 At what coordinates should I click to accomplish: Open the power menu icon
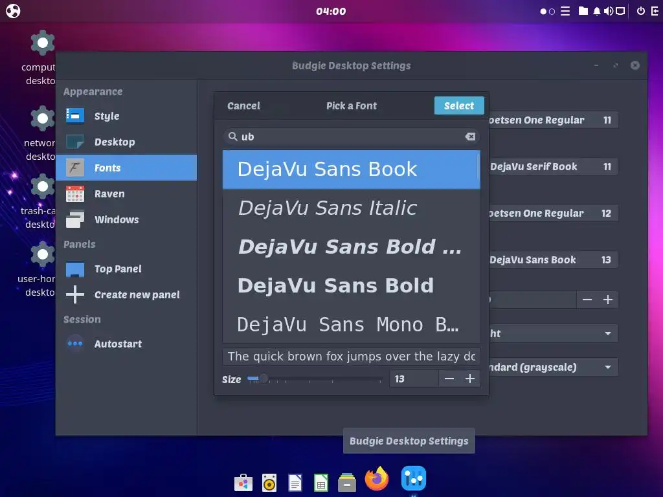pyautogui.click(x=641, y=11)
